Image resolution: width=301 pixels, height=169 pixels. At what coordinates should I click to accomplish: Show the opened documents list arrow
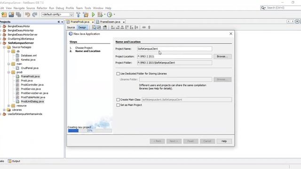(x=297, y=22)
